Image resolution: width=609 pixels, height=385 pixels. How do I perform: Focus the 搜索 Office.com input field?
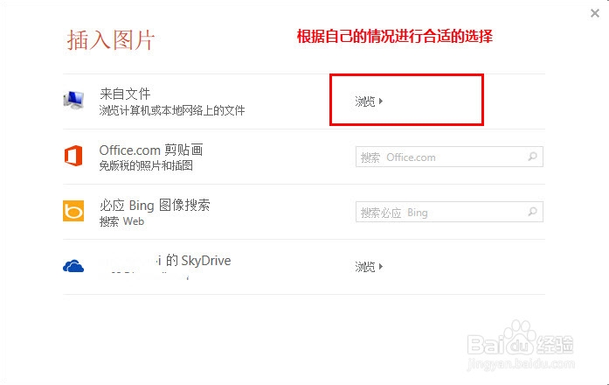point(449,157)
